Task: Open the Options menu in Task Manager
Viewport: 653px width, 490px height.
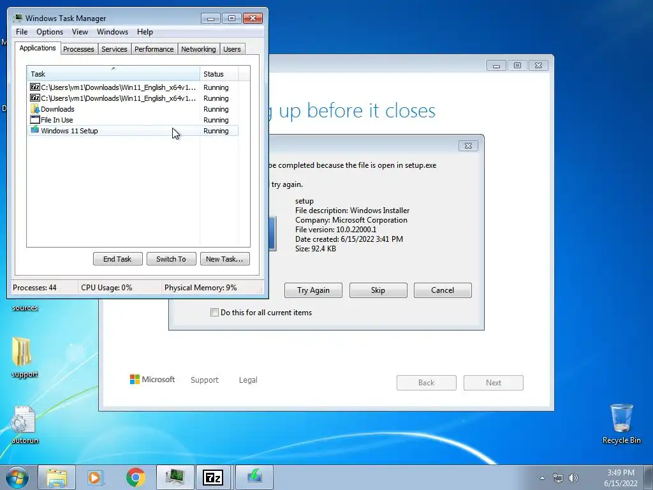Action: click(x=50, y=32)
